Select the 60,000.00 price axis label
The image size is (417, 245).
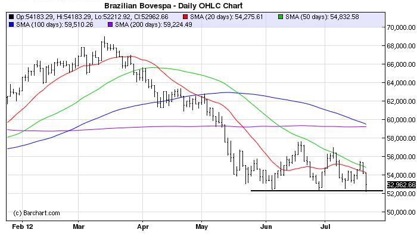click(401, 120)
